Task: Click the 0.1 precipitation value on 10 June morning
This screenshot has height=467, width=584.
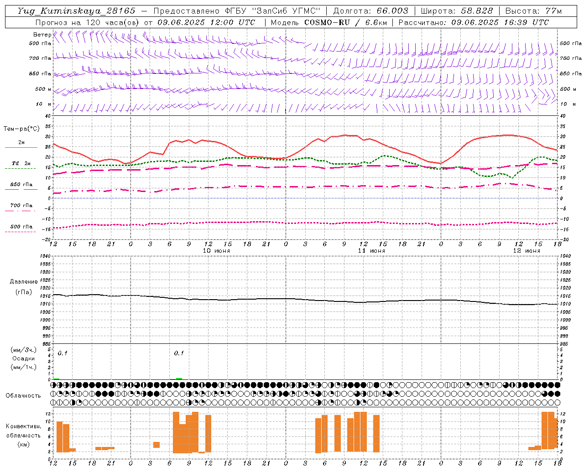Action: [x=179, y=353]
